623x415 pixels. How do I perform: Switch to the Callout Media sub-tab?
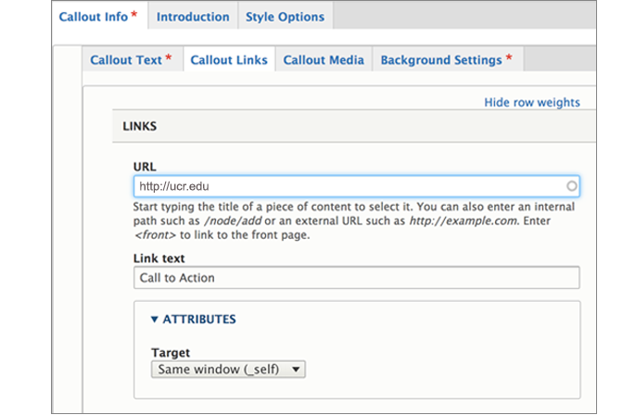323,60
